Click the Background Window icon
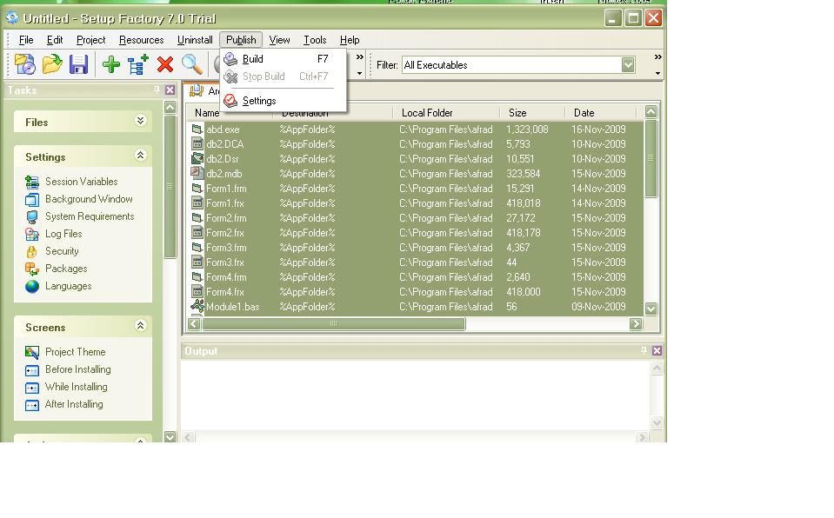The height and width of the screenshot is (518, 834). 32,199
